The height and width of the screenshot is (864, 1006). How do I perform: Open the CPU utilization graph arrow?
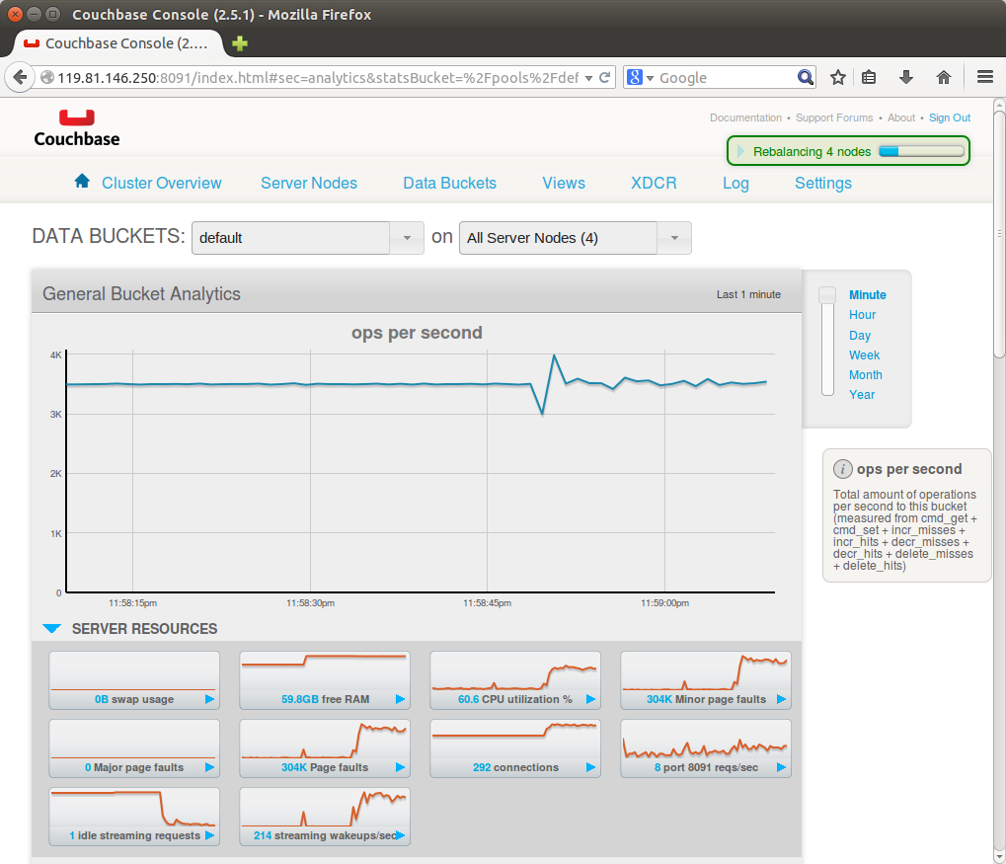[x=590, y=699]
